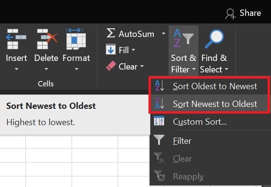
Task: Click the Clear label in ribbon
Action: point(128,67)
